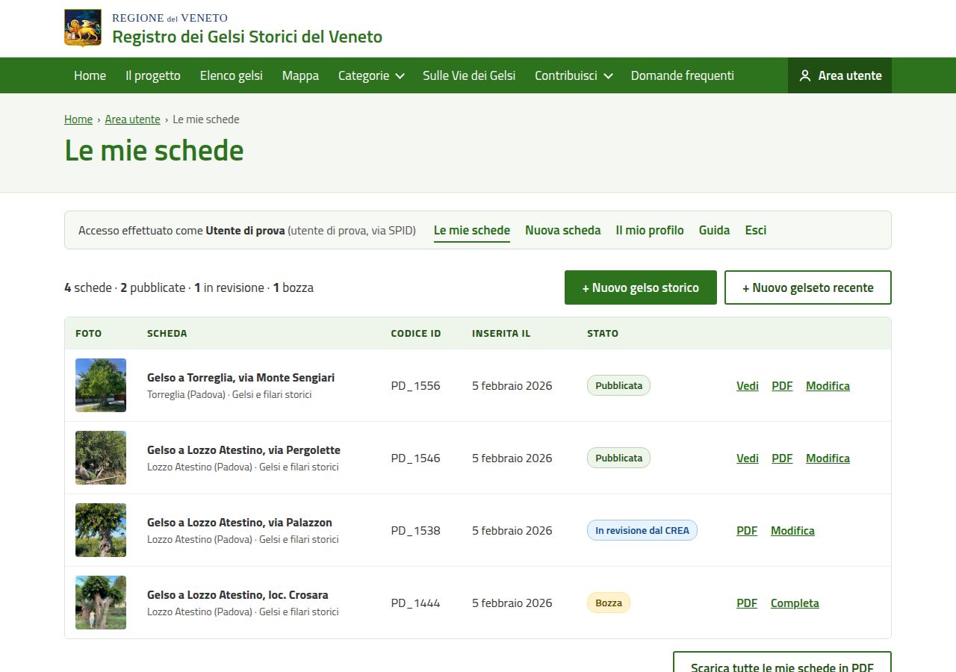The image size is (956, 672).
Task: Click the title Gelso a Lozzo Atestino, via Pergolette
Action: [243, 450]
